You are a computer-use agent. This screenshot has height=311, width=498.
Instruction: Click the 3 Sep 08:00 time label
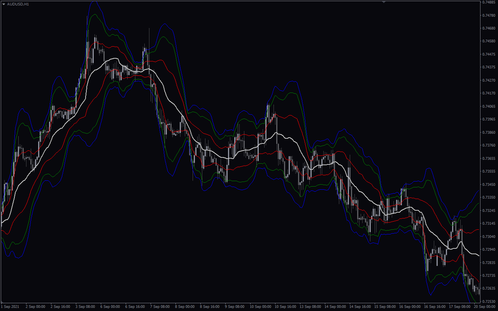click(85, 307)
